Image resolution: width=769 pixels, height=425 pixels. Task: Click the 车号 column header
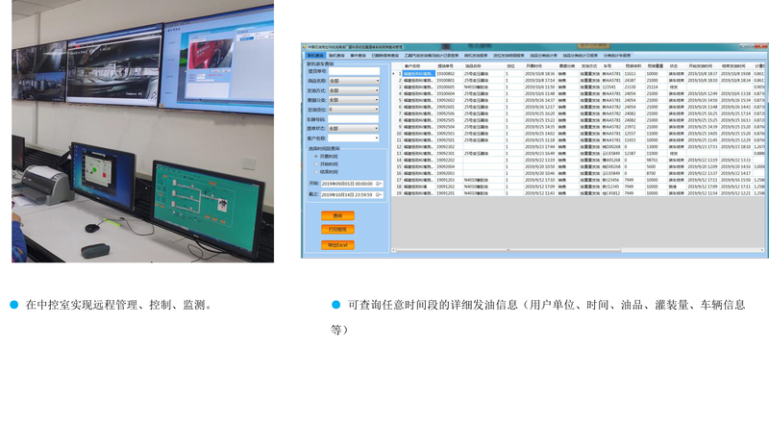pyautogui.click(x=611, y=65)
